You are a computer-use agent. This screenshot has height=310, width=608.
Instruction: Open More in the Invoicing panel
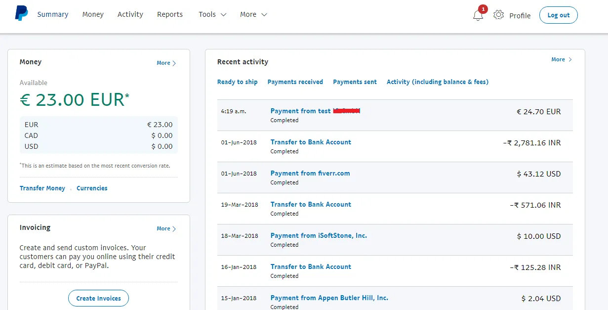(x=166, y=228)
